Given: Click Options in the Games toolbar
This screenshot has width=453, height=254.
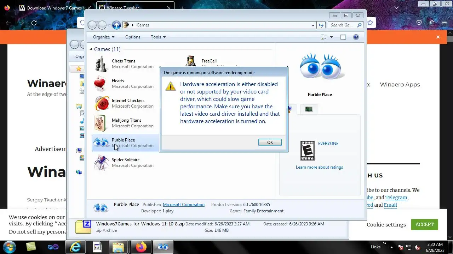Looking at the screenshot, I should coord(133,37).
